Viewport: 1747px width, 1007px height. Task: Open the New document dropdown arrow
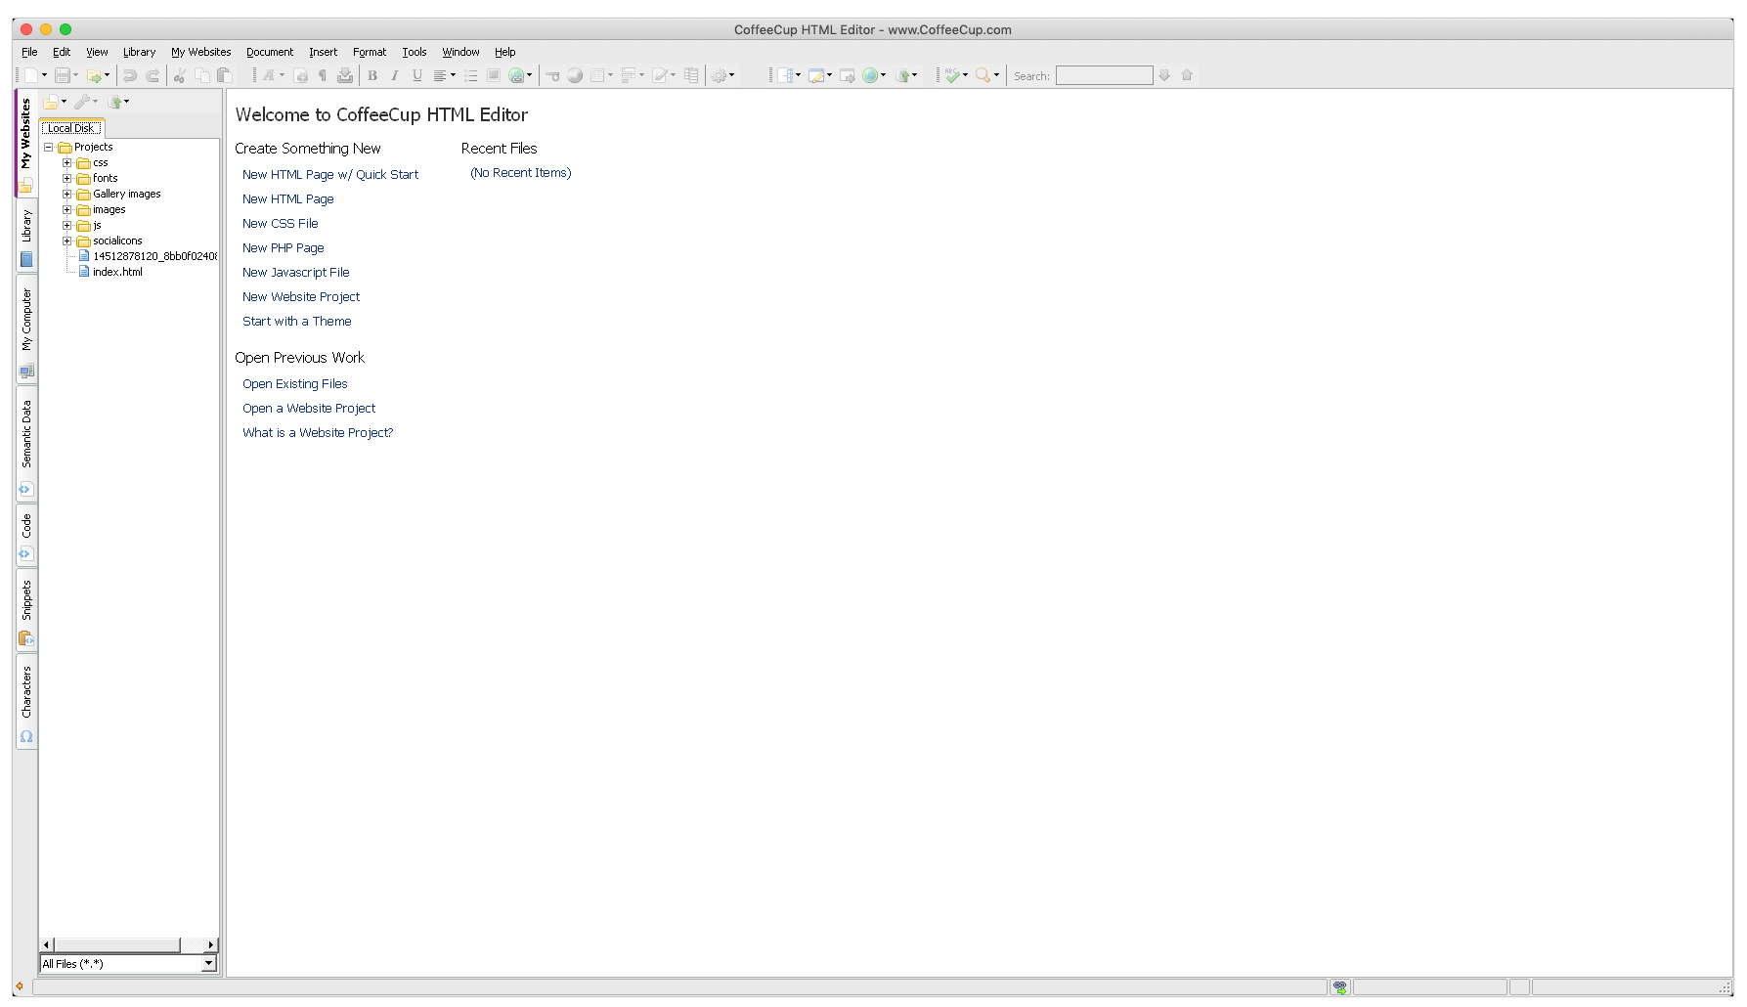pos(44,75)
